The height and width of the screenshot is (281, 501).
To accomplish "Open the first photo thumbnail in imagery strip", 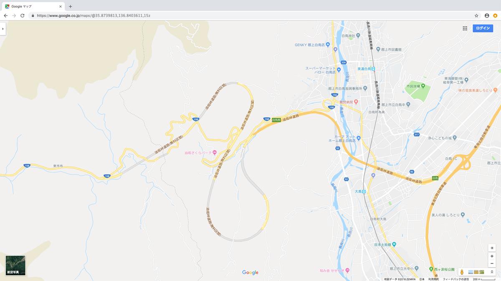I will [471, 272].
